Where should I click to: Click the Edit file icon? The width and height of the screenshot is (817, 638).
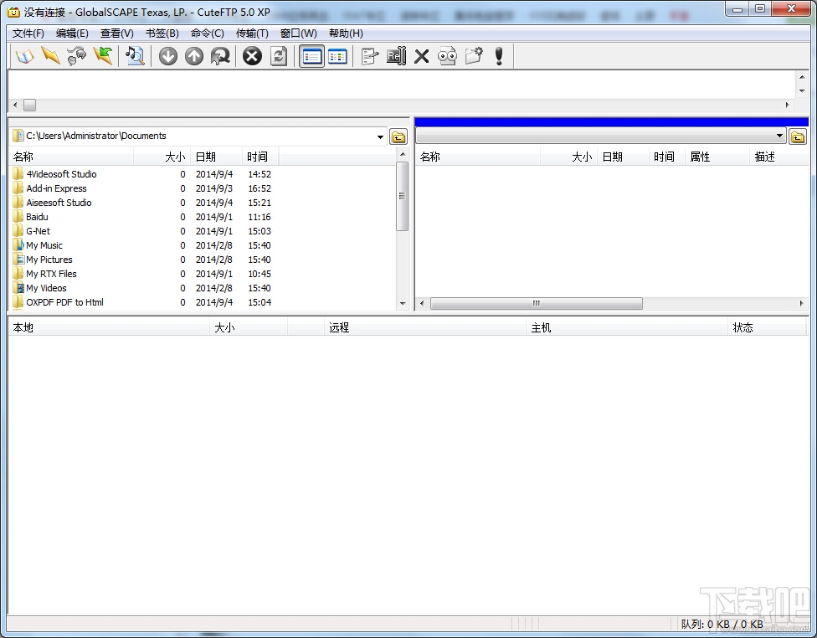tap(369, 56)
